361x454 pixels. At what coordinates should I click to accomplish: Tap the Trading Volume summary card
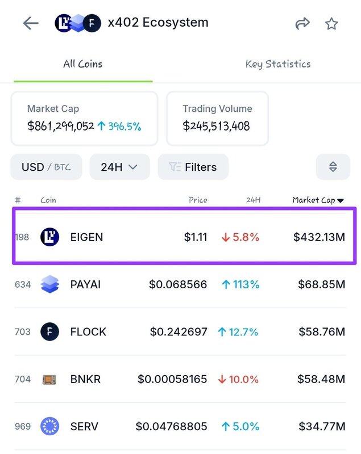click(217, 119)
